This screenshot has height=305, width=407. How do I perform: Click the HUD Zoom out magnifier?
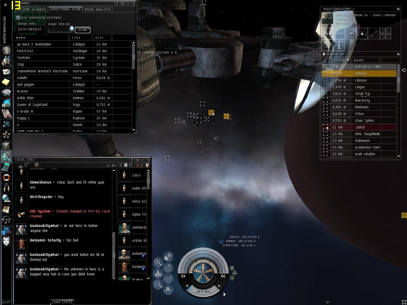tap(158, 284)
